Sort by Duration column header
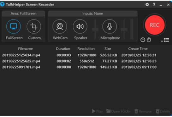The image size is (172, 117). (63, 49)
